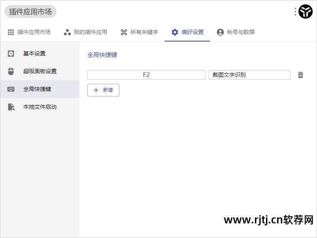Screen dimensions: 317x238
Task: Click the settings box icon for 基本设置
Action: tap(11, 54)
